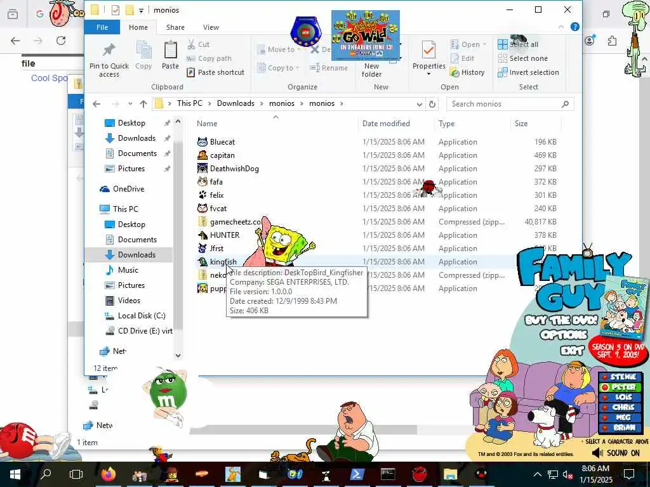
Task: Select the Jfrst application icon
Action: tap(202, 248)
